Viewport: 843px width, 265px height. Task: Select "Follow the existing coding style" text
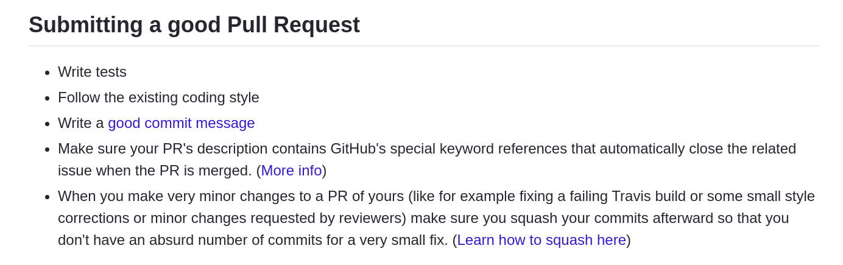(158, 97)
